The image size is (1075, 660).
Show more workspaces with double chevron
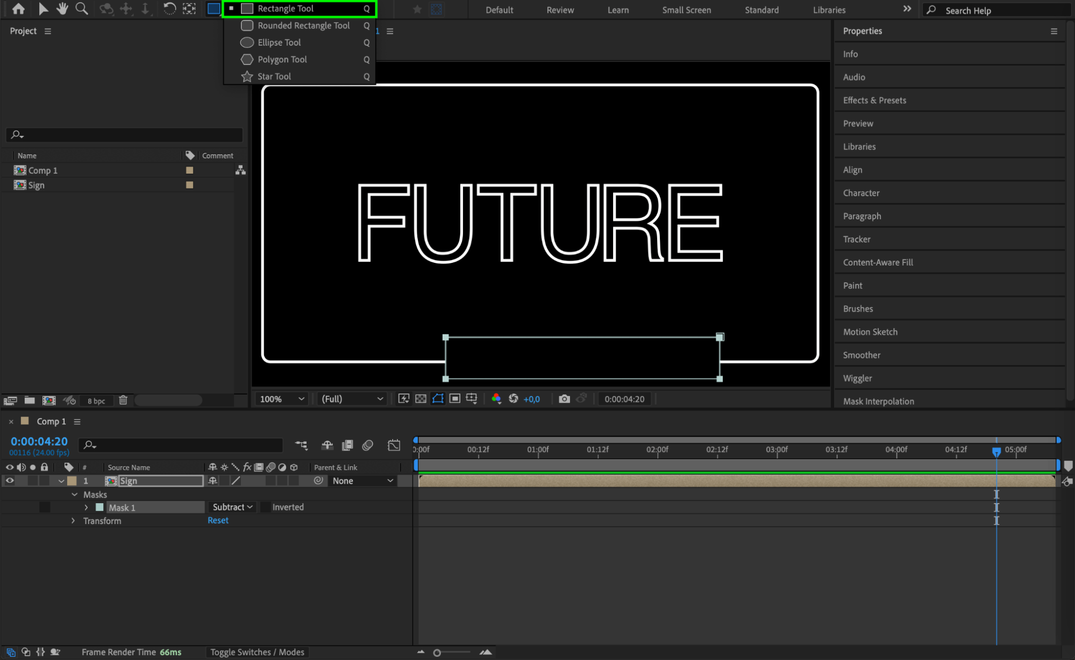[x=907, y=9]
